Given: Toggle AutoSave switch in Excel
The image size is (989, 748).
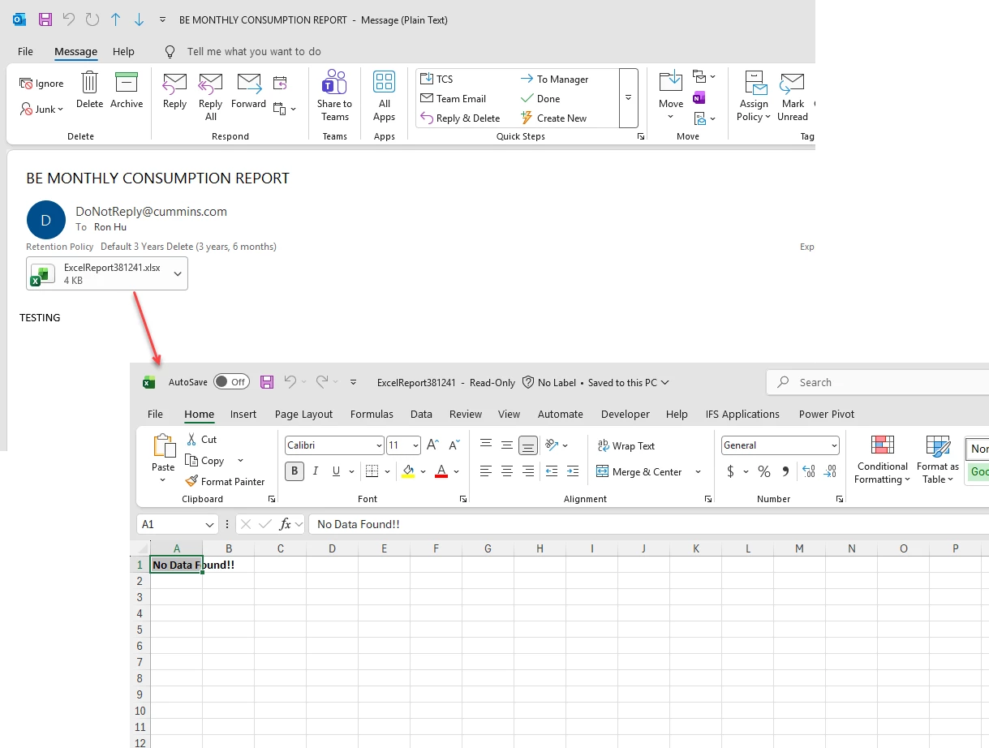Looking at the screenshot, I should point(231,382).
